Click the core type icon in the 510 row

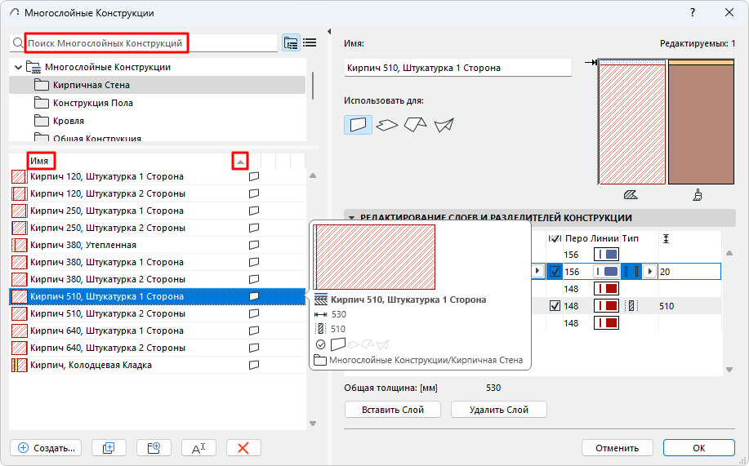click(x=631, y=306)
